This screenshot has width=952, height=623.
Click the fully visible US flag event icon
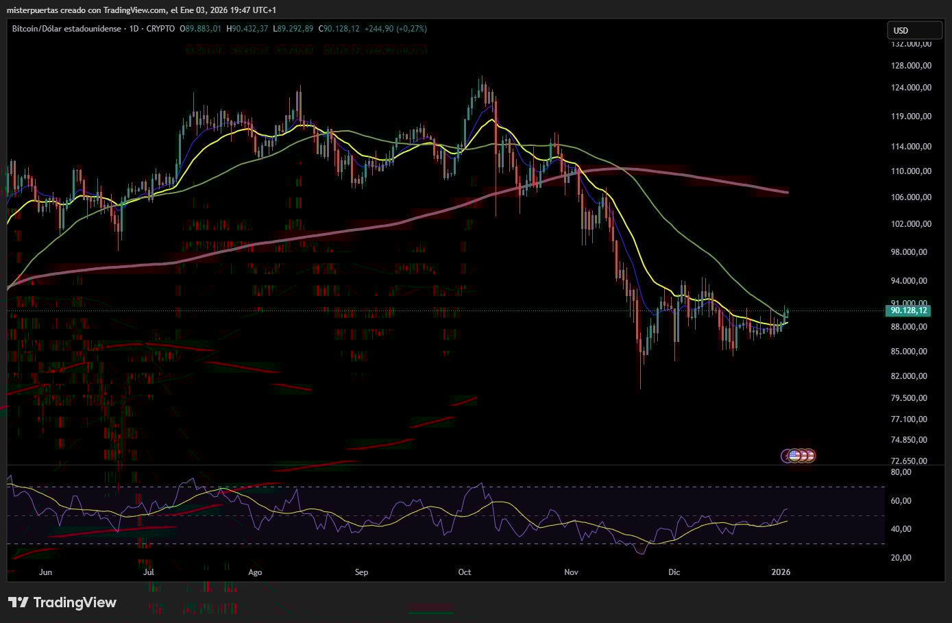pyautogui.click(x=795, y=456)
